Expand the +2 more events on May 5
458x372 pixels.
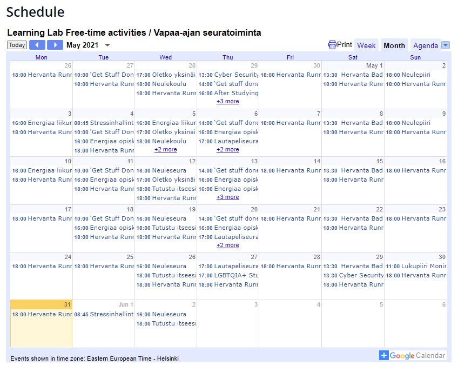[x=166, y=150]
